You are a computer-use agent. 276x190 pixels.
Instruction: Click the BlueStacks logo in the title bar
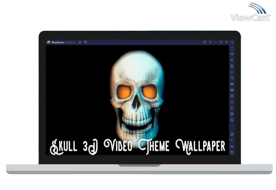click(49, 42)
